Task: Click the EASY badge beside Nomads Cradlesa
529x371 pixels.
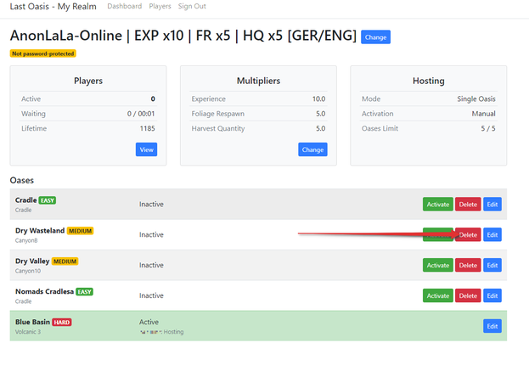Action: (x=84, y=292)
